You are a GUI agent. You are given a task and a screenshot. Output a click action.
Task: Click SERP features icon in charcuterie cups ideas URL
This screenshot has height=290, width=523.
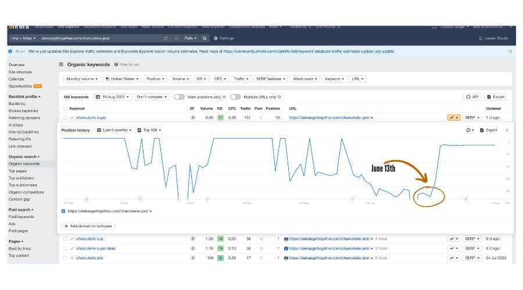coord(286,248)
